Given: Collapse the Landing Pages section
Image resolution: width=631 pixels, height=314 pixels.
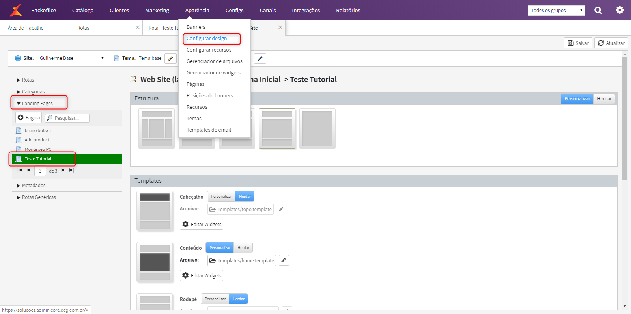Looking at the screenshot, I should tap(67, 104).
